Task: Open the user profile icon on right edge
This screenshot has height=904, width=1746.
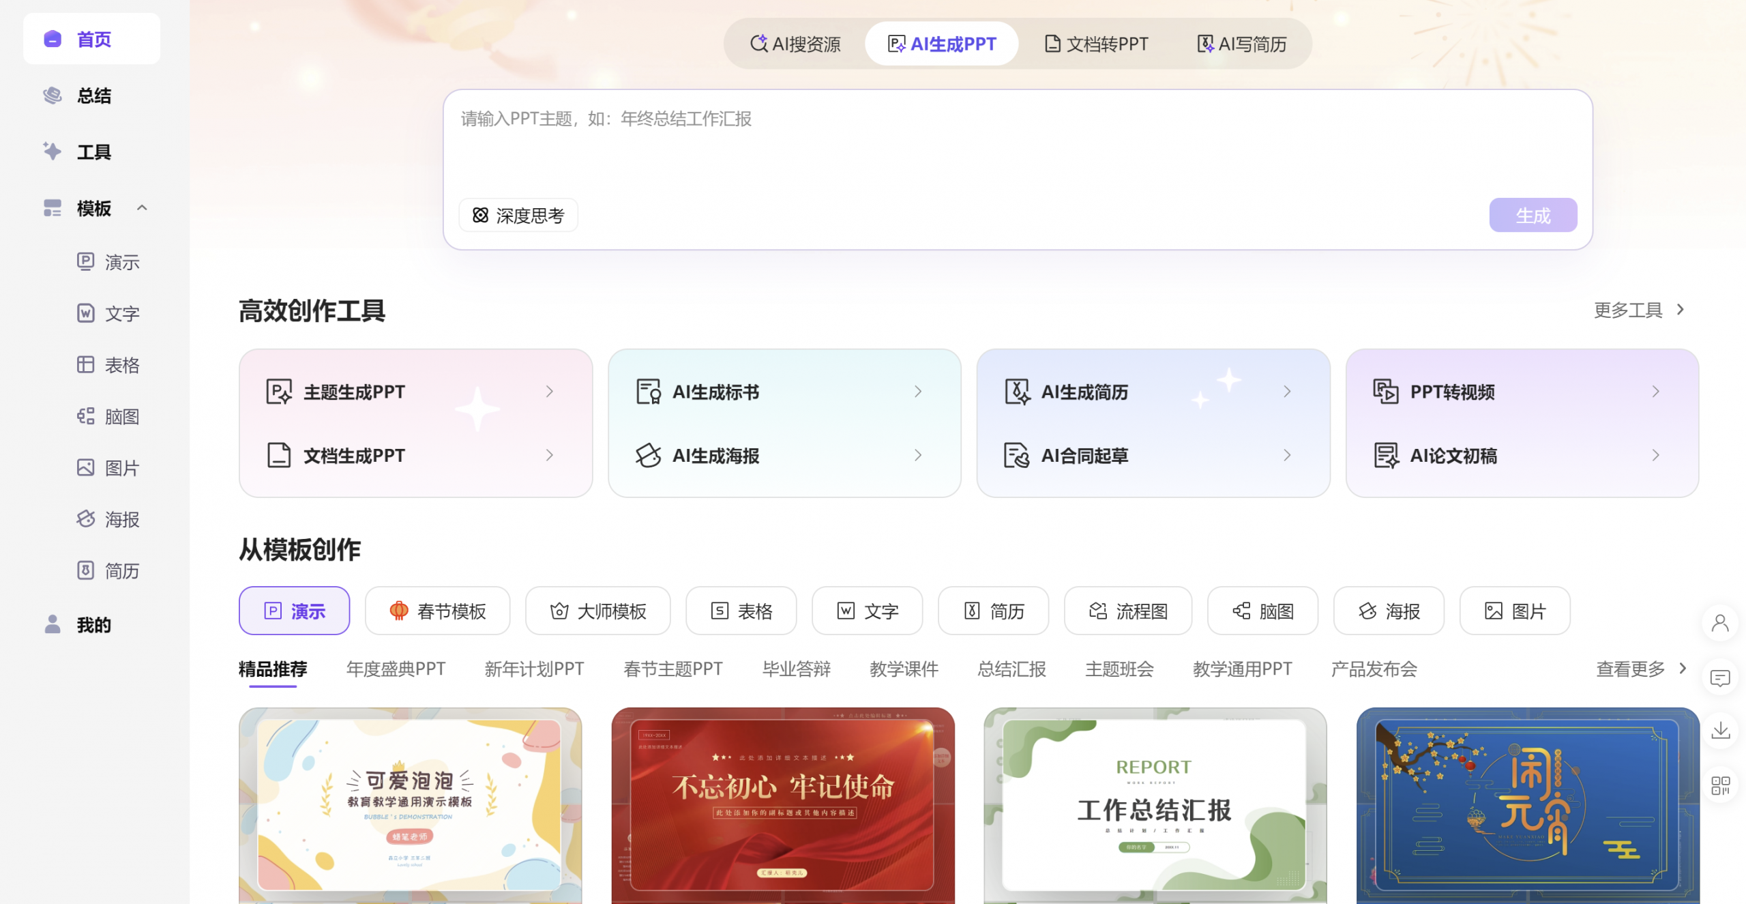Action: click(1720, 623)
